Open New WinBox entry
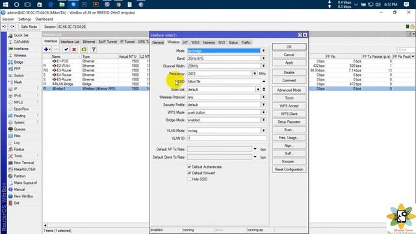 point(23,196)
